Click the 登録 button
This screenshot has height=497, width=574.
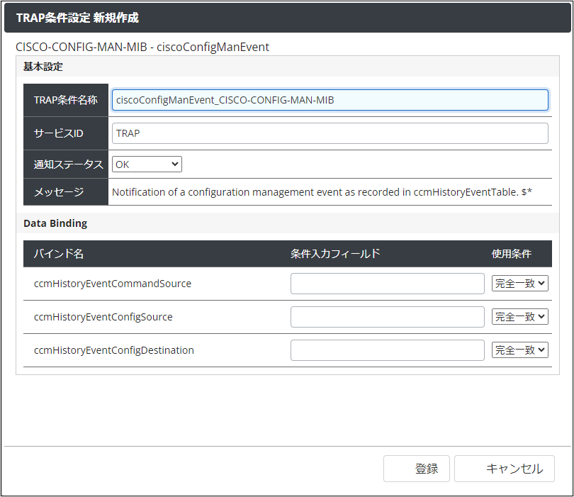[416, 468]
